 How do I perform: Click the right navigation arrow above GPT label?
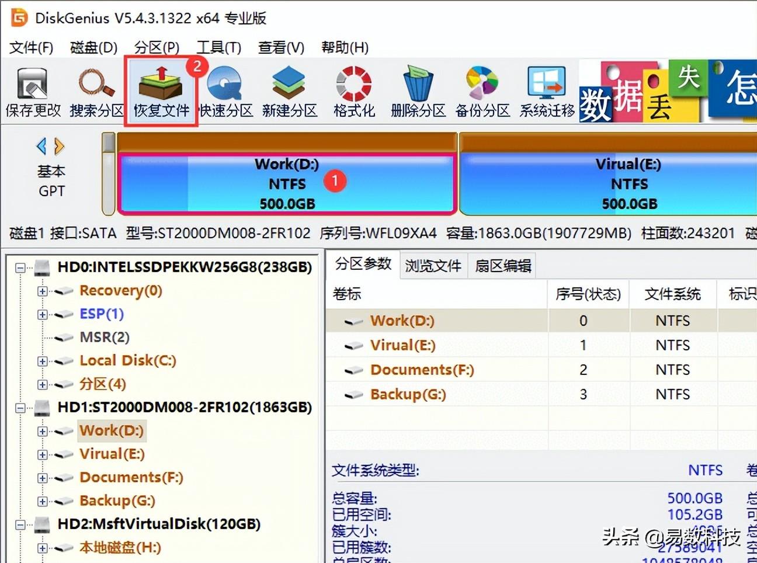click(57, 146)
